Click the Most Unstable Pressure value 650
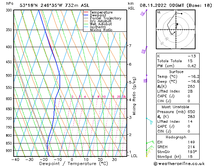 click(191, 112)
